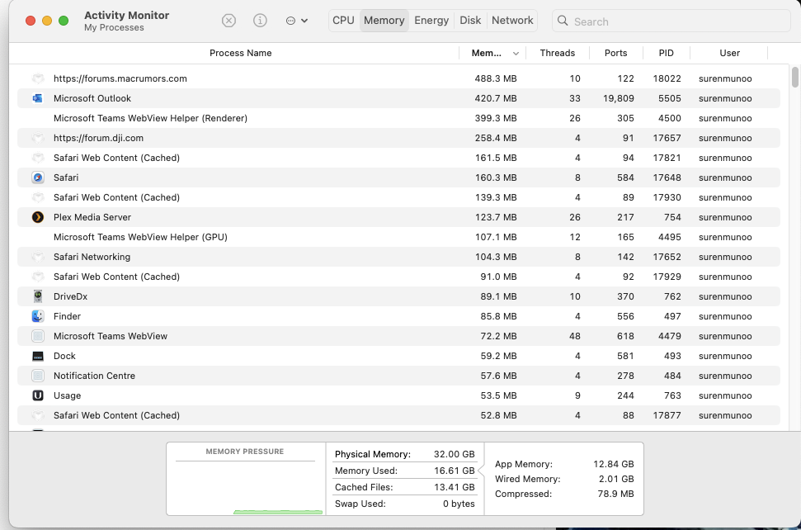This screenshot has width=801, height=530.
Task: Click the Usage app icon
Action: click(37, 395)
